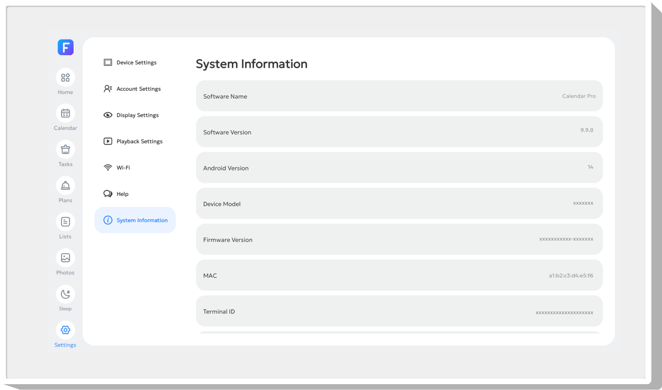The height and width of the screenshot is (390, 662).
Task: Open Account Settings menu item
Action: (139, 89)
